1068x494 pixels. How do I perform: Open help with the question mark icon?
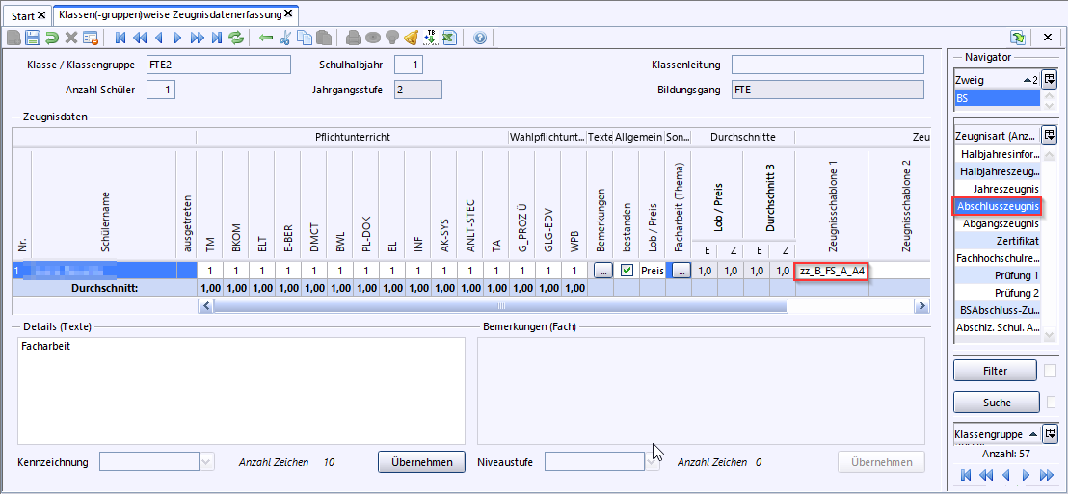click(x=480, y=39)
